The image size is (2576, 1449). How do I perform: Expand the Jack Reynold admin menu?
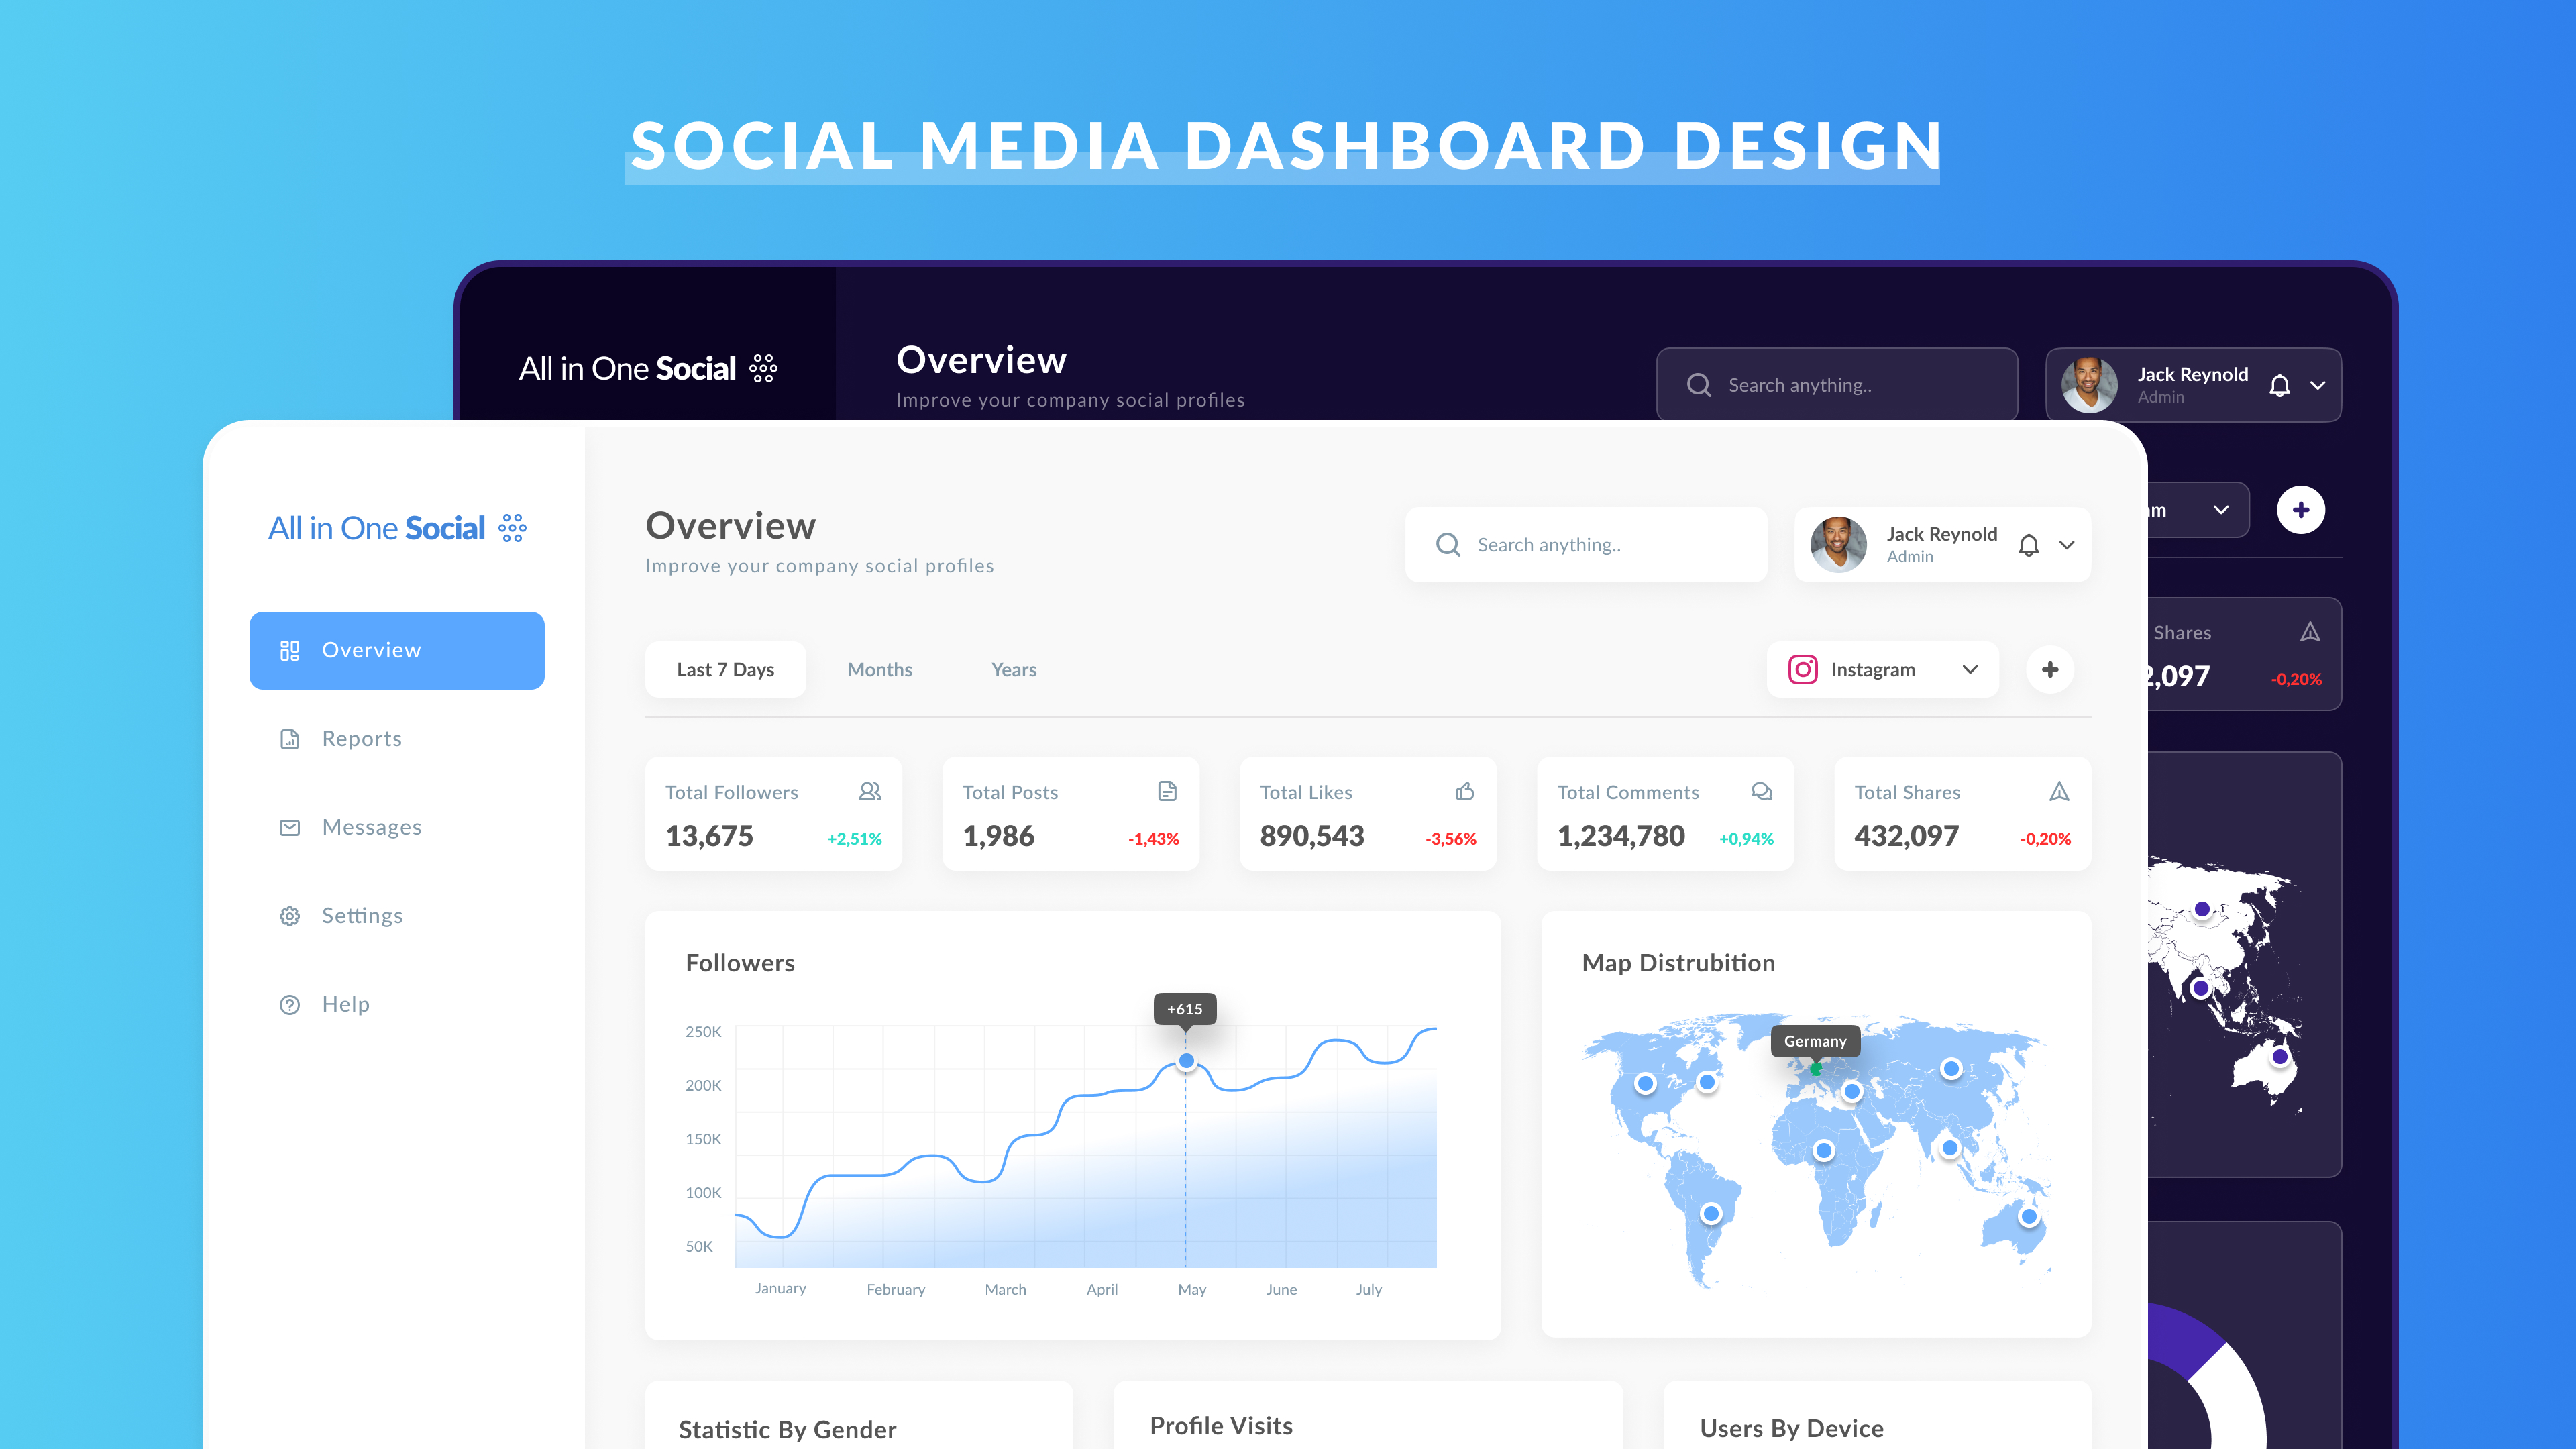click(x=2070, y=543)
